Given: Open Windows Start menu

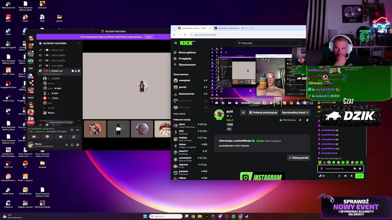Looking at the screenshot, I should tap(145, 216).
